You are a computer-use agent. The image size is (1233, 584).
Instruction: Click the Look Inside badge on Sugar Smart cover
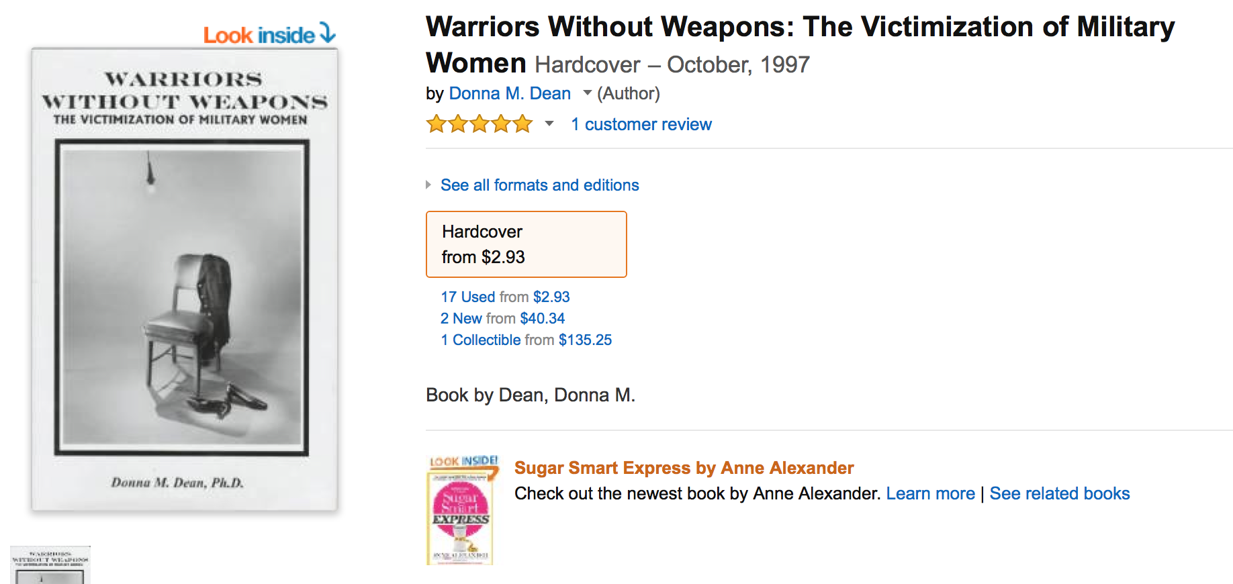pyautogui.click(x=463, y=462)
